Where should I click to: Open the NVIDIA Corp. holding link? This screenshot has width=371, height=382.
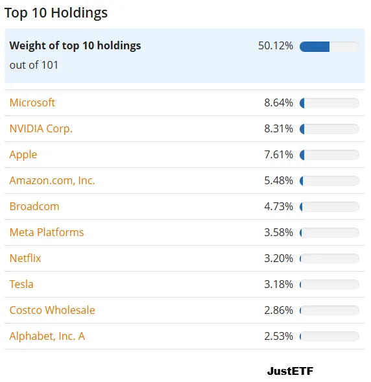41,128
